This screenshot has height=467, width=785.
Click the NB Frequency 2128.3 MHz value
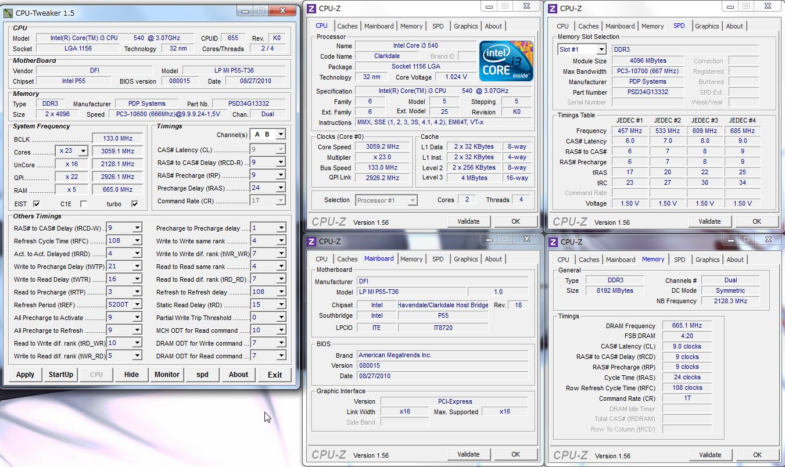[730, 301]
